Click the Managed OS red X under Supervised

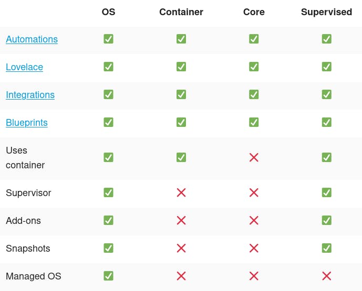point(326,276)
